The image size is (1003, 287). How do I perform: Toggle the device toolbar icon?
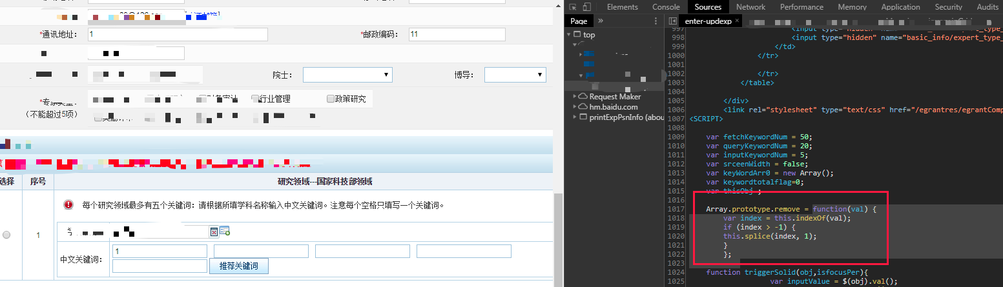(586, 7)
